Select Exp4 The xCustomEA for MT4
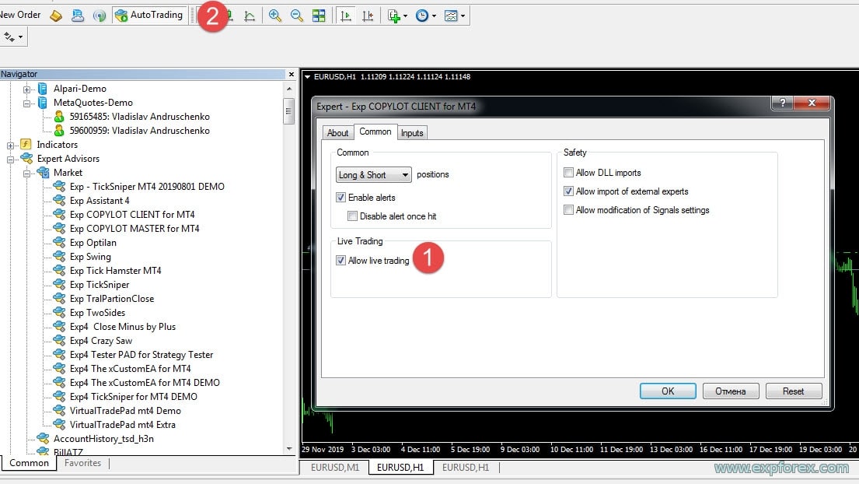 [130, 369]
